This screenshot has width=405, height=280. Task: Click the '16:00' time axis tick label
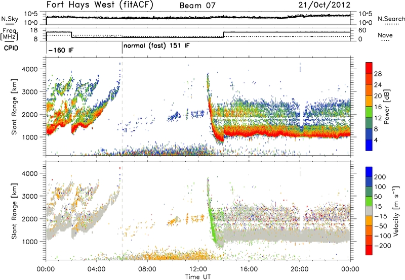[x=249, y=269]
